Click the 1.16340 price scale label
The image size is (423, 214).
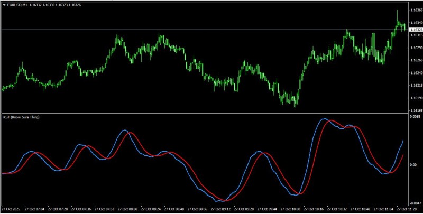pyautogui.click(x=416, y=23)
